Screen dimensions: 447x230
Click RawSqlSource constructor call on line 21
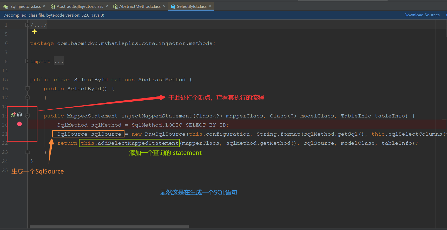click(165, 134)
